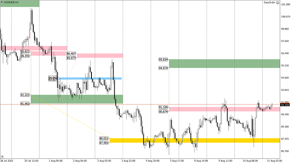Click the 89.180 value on price scale
Image resolution: width=291 pixels, height=163 pixels.
coord(286,127)
